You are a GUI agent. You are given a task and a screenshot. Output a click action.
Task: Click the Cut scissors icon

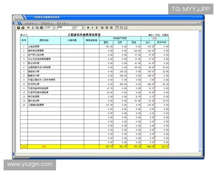pos(33,28)
